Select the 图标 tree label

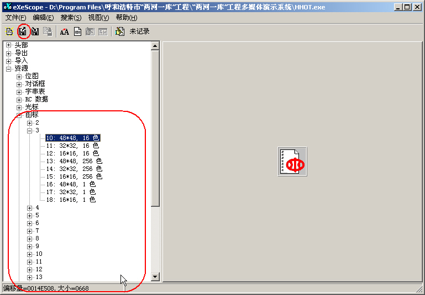pyautogui.click(x=32, y=115)
